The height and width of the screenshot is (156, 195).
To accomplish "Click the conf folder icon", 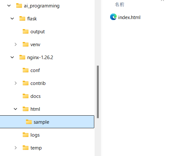I will tap(26, 70).
